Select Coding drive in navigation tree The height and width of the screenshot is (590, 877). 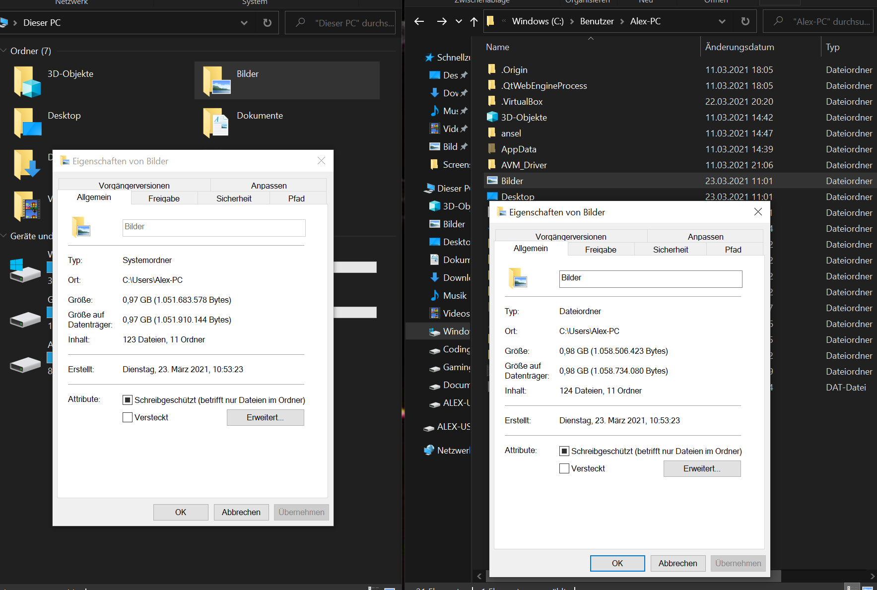449,349
